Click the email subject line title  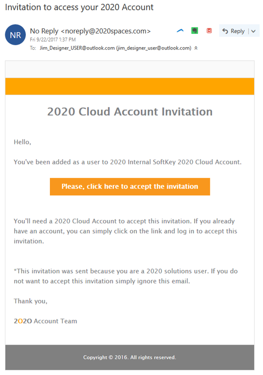tap(80, 8)
